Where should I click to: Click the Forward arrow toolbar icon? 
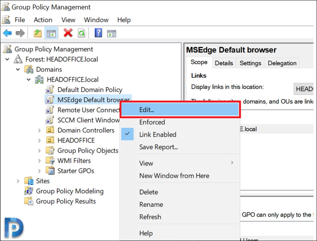[20, 33]
